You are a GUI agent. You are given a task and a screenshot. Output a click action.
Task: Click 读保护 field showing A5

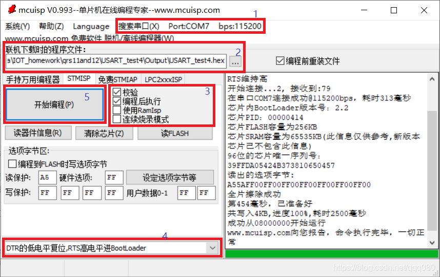(47, 177)
